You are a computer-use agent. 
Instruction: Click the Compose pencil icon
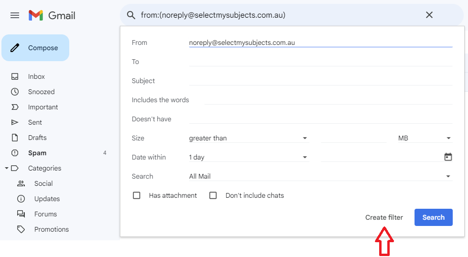(15, 48)
